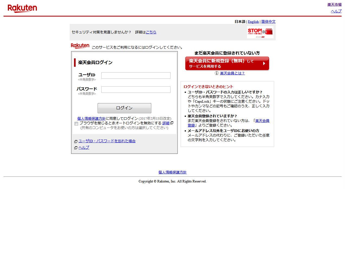Open the こちら security details link
Viewport: 347px width, 278px height.
(x=151, y=32)
